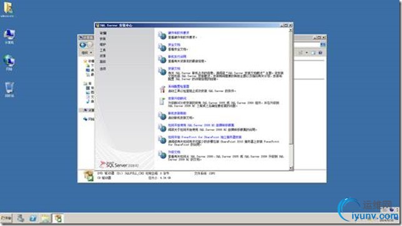Image resolution: width=402 pixels, height=226 pixels.
Task: Click the Installation Center vertical scrollbar thumb
Action: click(x=291, y=88)
